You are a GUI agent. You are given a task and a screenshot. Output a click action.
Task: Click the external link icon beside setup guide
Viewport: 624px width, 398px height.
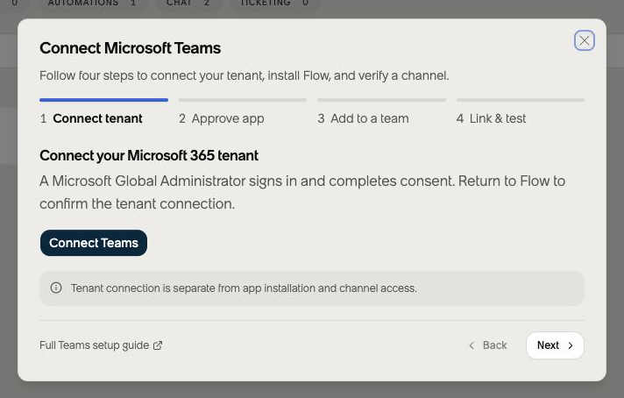(158, 345)
